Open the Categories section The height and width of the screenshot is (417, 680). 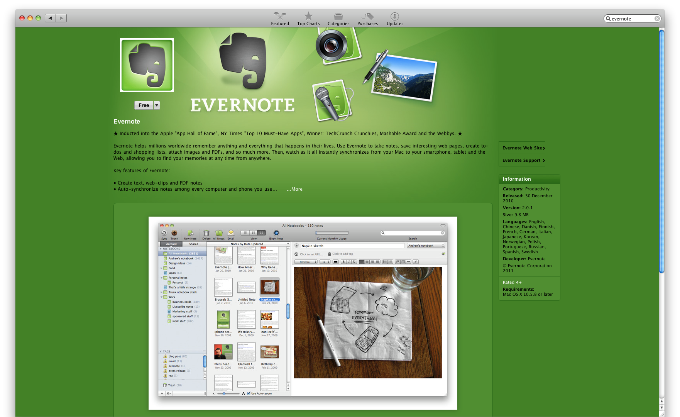click(338, 19)
